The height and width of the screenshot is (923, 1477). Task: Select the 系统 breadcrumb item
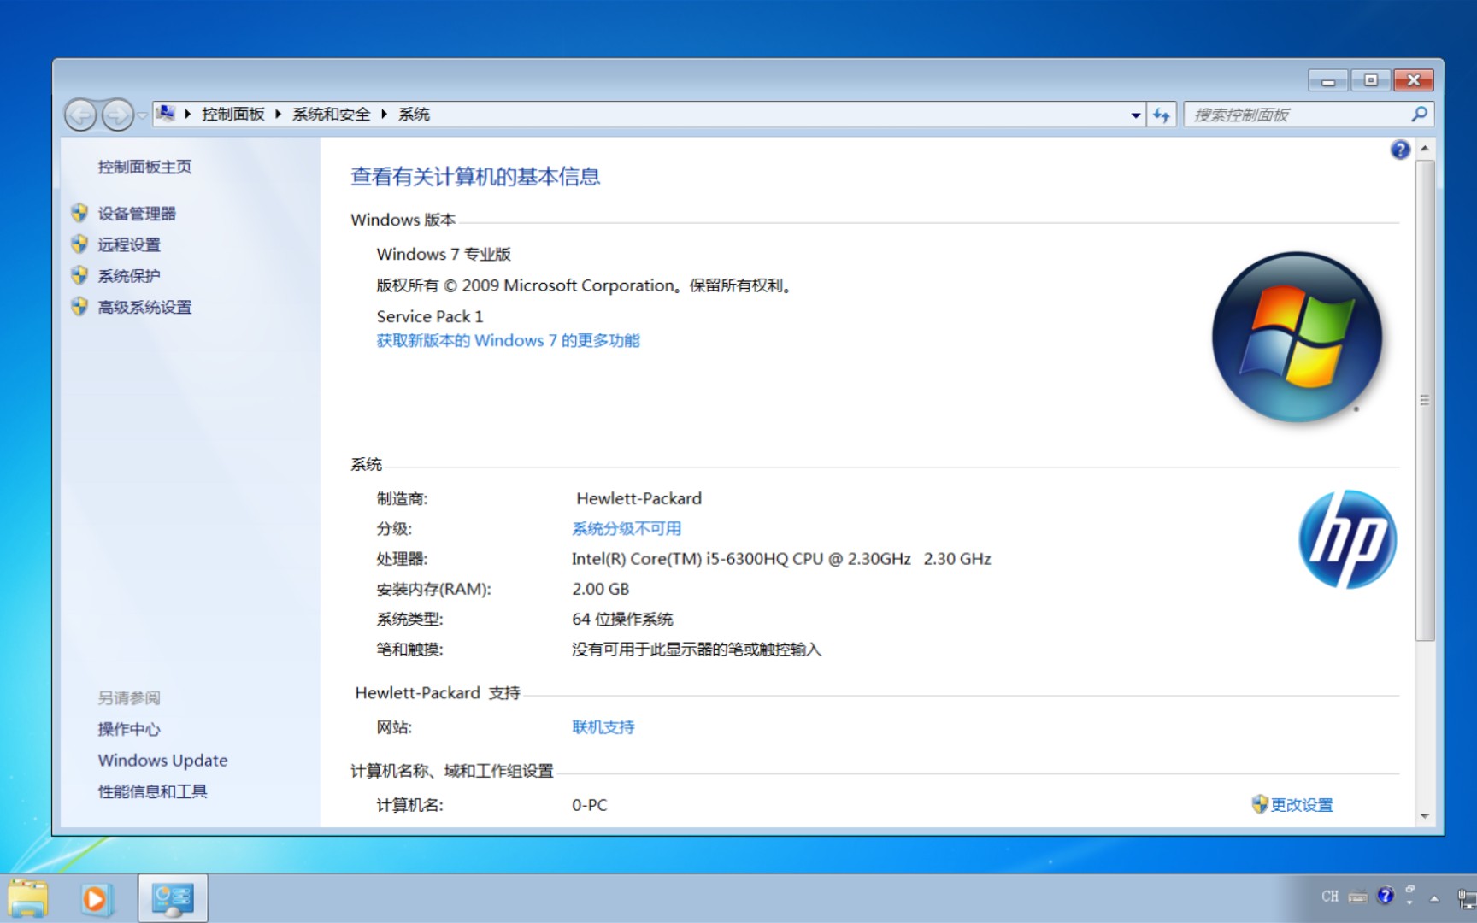(x=414, y=114)
